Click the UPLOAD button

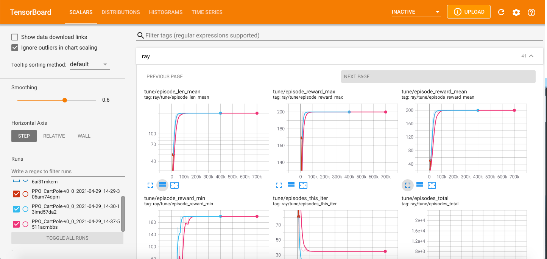469,12
